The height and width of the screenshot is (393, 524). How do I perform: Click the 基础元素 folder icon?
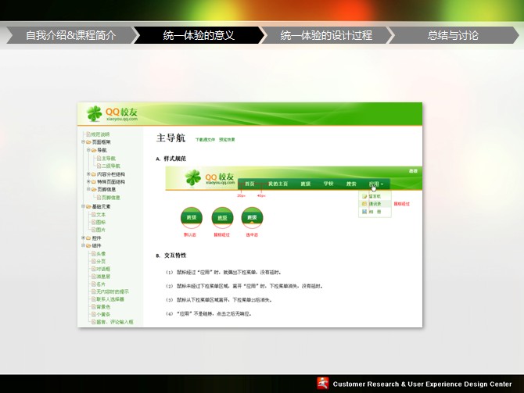(x=88, y=207)
